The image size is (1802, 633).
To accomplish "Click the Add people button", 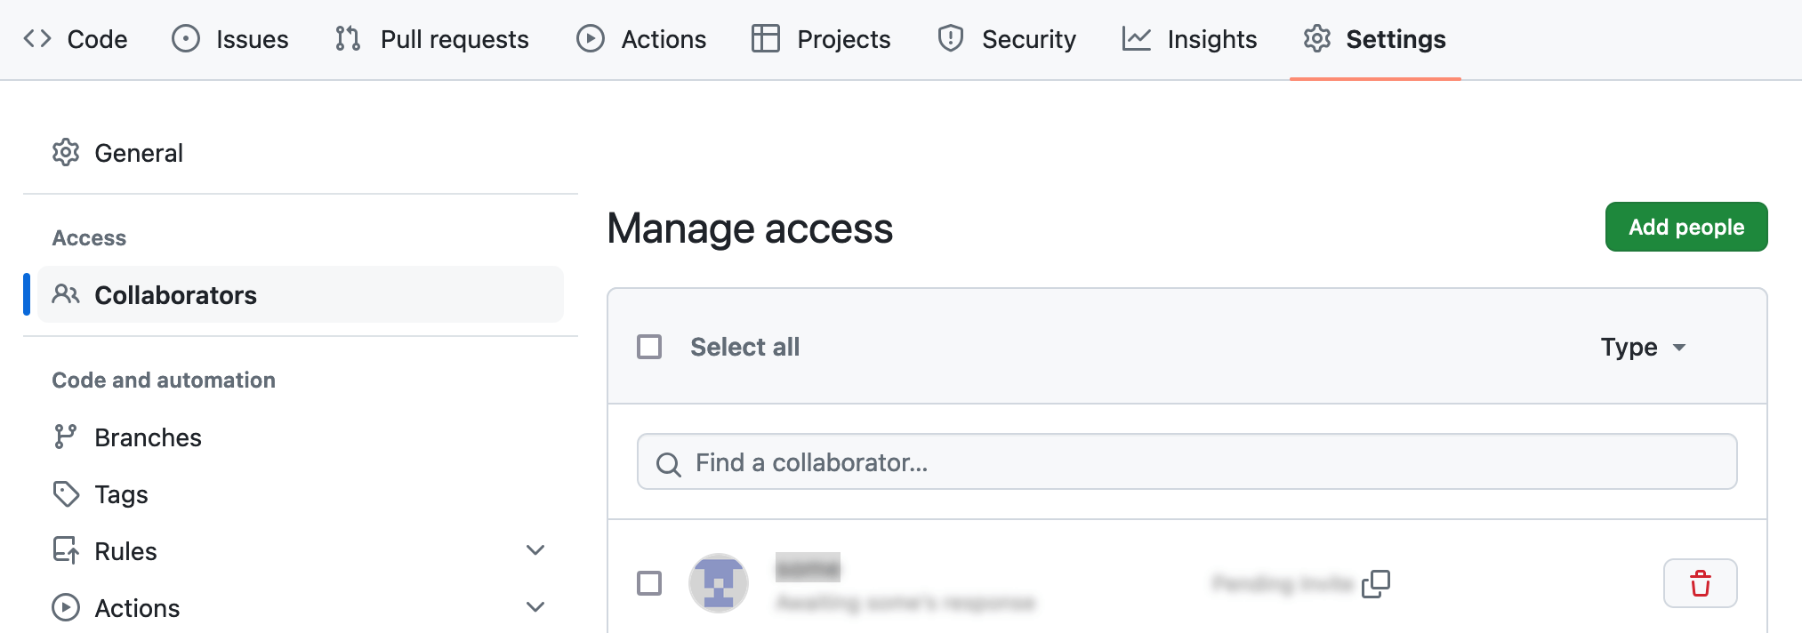I will 1685,227.
